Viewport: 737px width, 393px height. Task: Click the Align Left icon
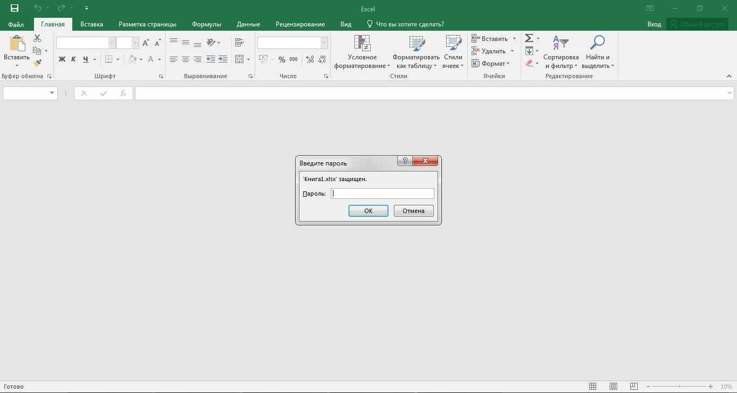pos(174,59)
